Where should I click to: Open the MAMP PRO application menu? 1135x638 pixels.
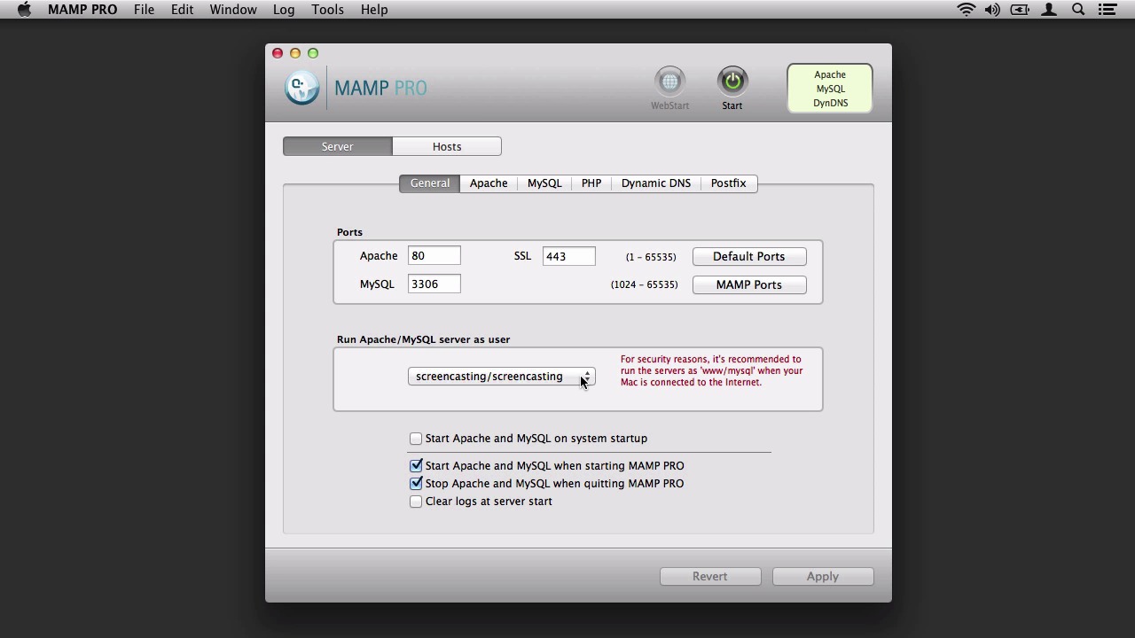click(82, 10)
